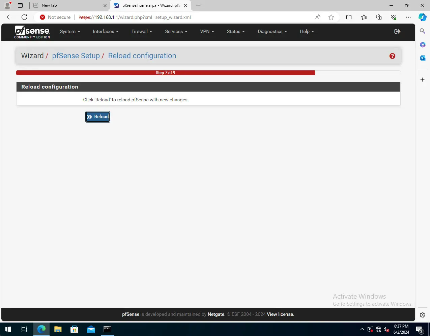This screenshot has width=430, height=336.
Task: Click the muted volume tray icon
Action: pos(386,330)
